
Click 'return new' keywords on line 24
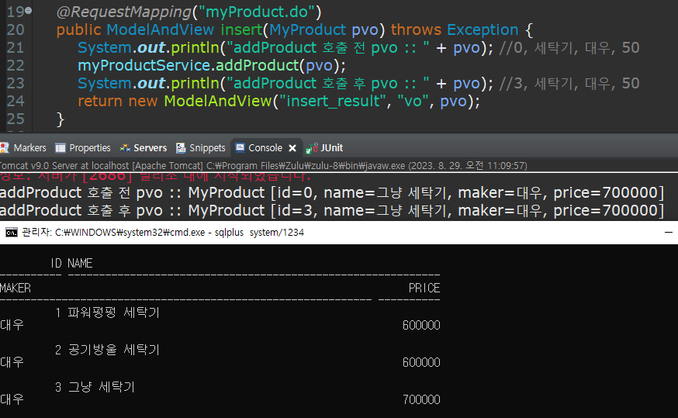pos(118,101)
